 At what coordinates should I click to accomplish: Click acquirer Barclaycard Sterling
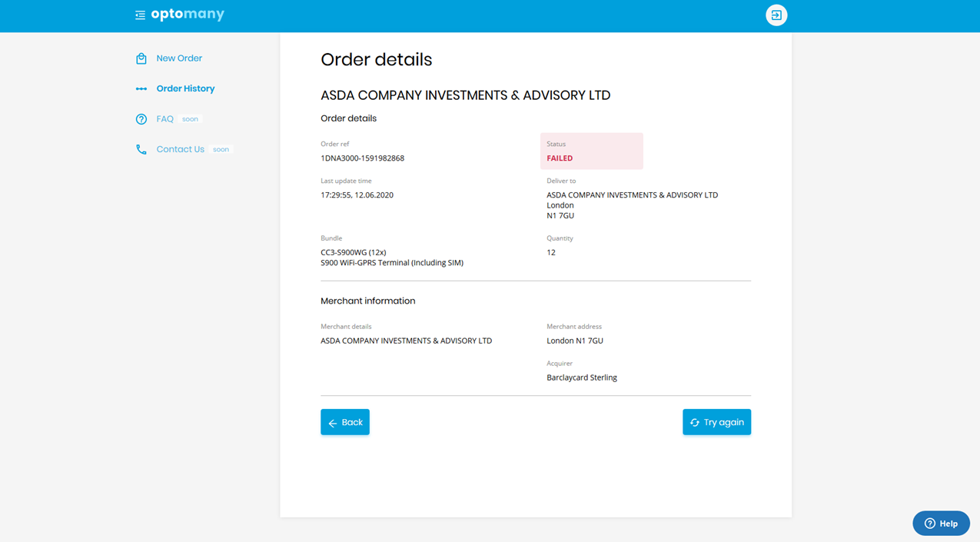[x=582, y=377]
